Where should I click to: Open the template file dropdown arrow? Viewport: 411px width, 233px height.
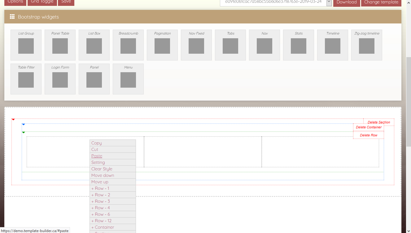329,2
